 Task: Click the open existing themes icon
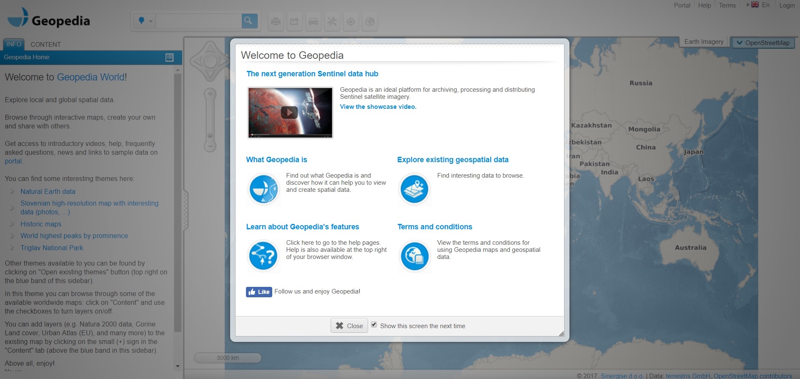[169, 58]
